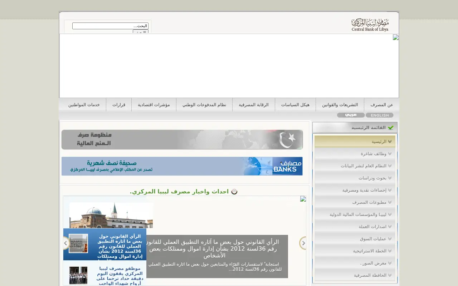
Task: Click the قرارات navigation item
Action: pyautogui.click(x=119, y=105)
